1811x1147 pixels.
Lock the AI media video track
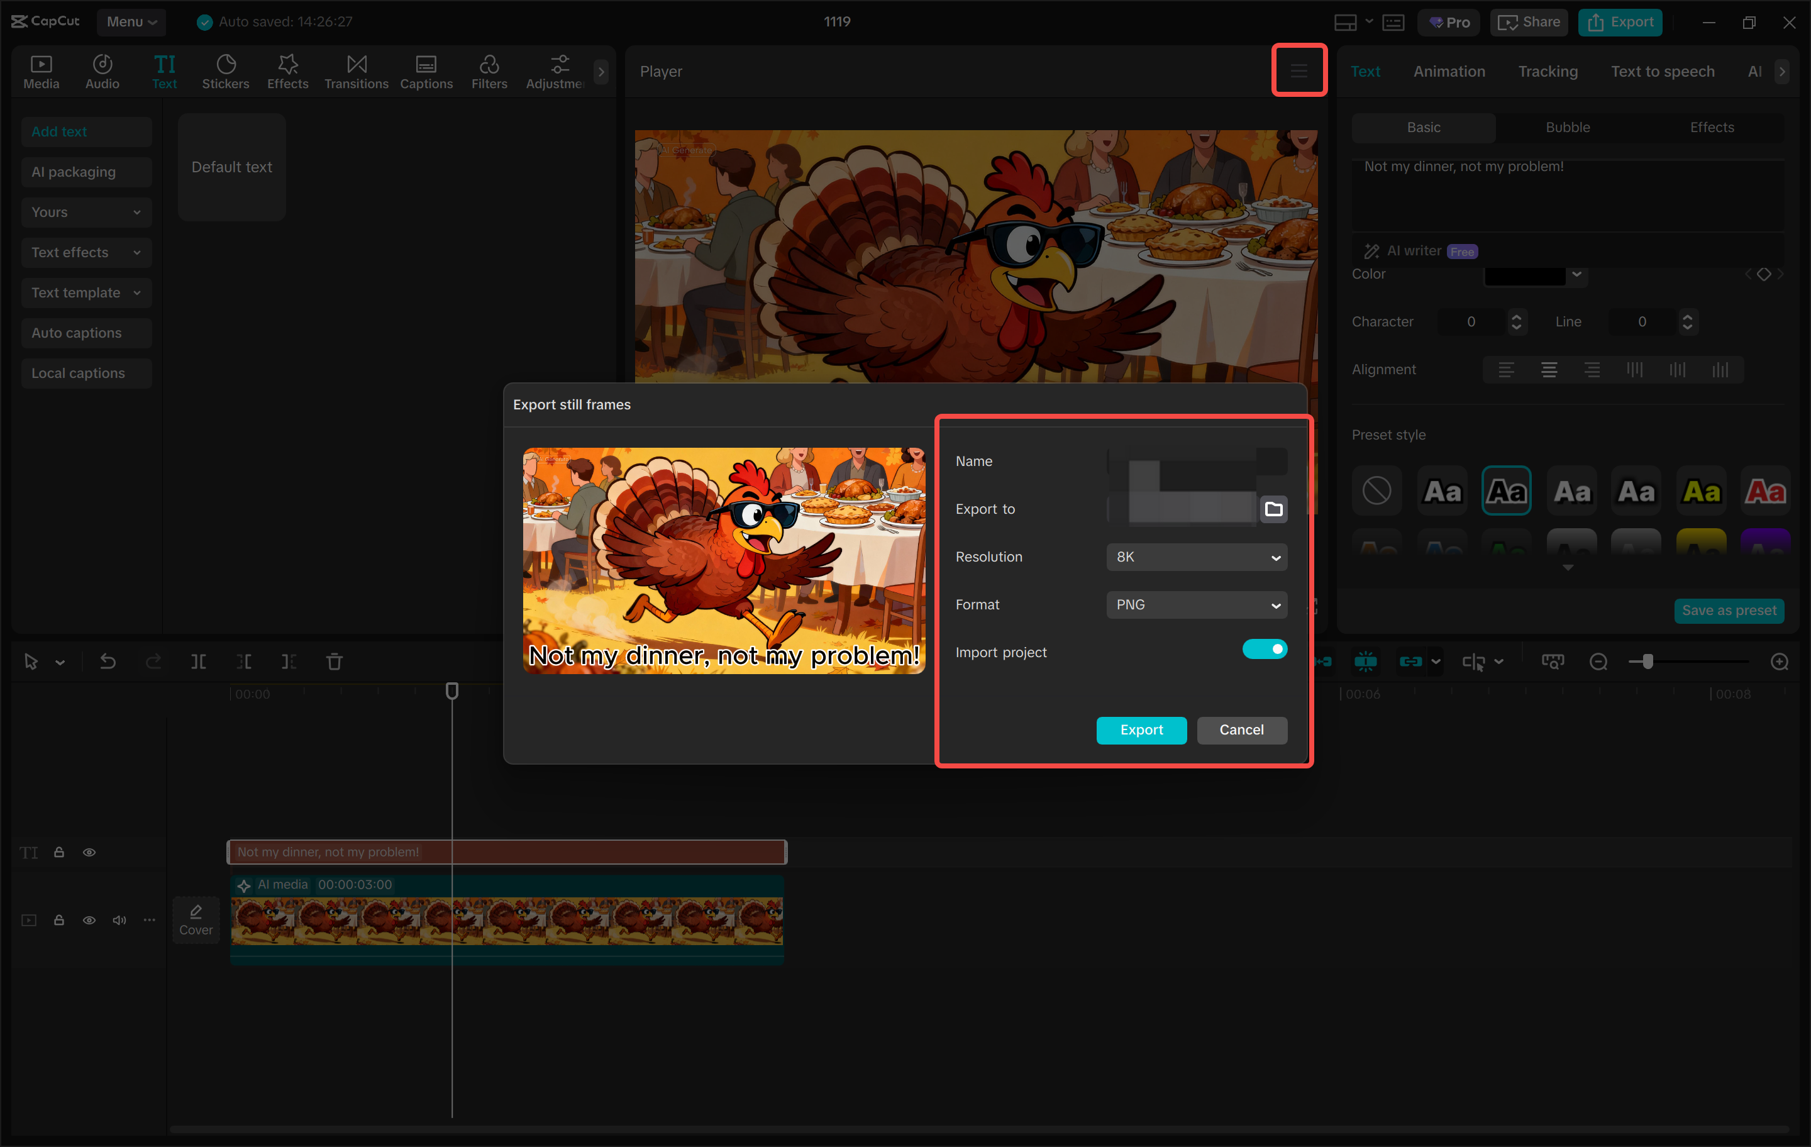[x=58, y=920]
